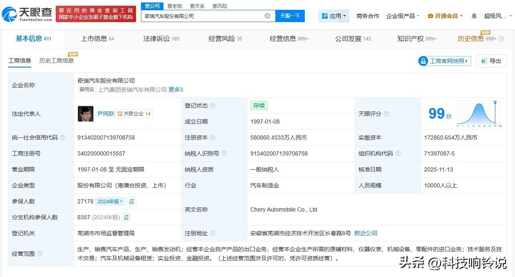Click help icon next to 天眼评分
The width and height of the screenshot is (515, 277).
click(x=386, y=114)
